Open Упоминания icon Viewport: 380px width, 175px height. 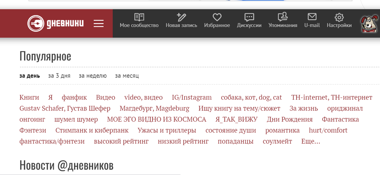pos(283,17)
